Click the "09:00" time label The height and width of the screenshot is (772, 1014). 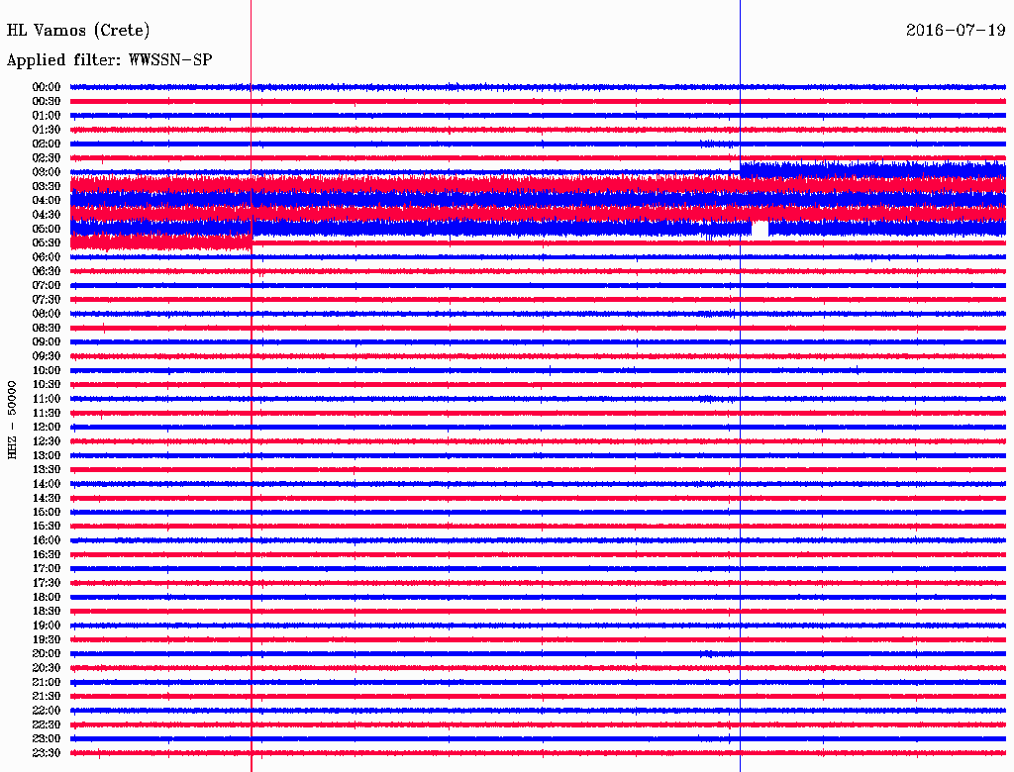pos(47,342)
